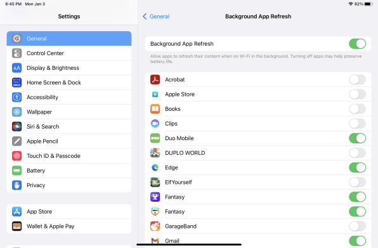The height and width of the screenshot is (248, 378).
Task: Tap the clock time in status bar
Action: [x=13, y=4]
